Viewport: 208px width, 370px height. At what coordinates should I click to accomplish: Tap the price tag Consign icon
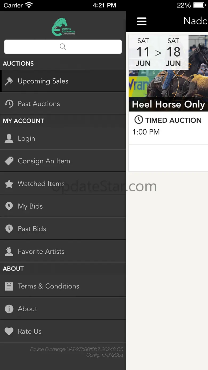pos(9,161)
